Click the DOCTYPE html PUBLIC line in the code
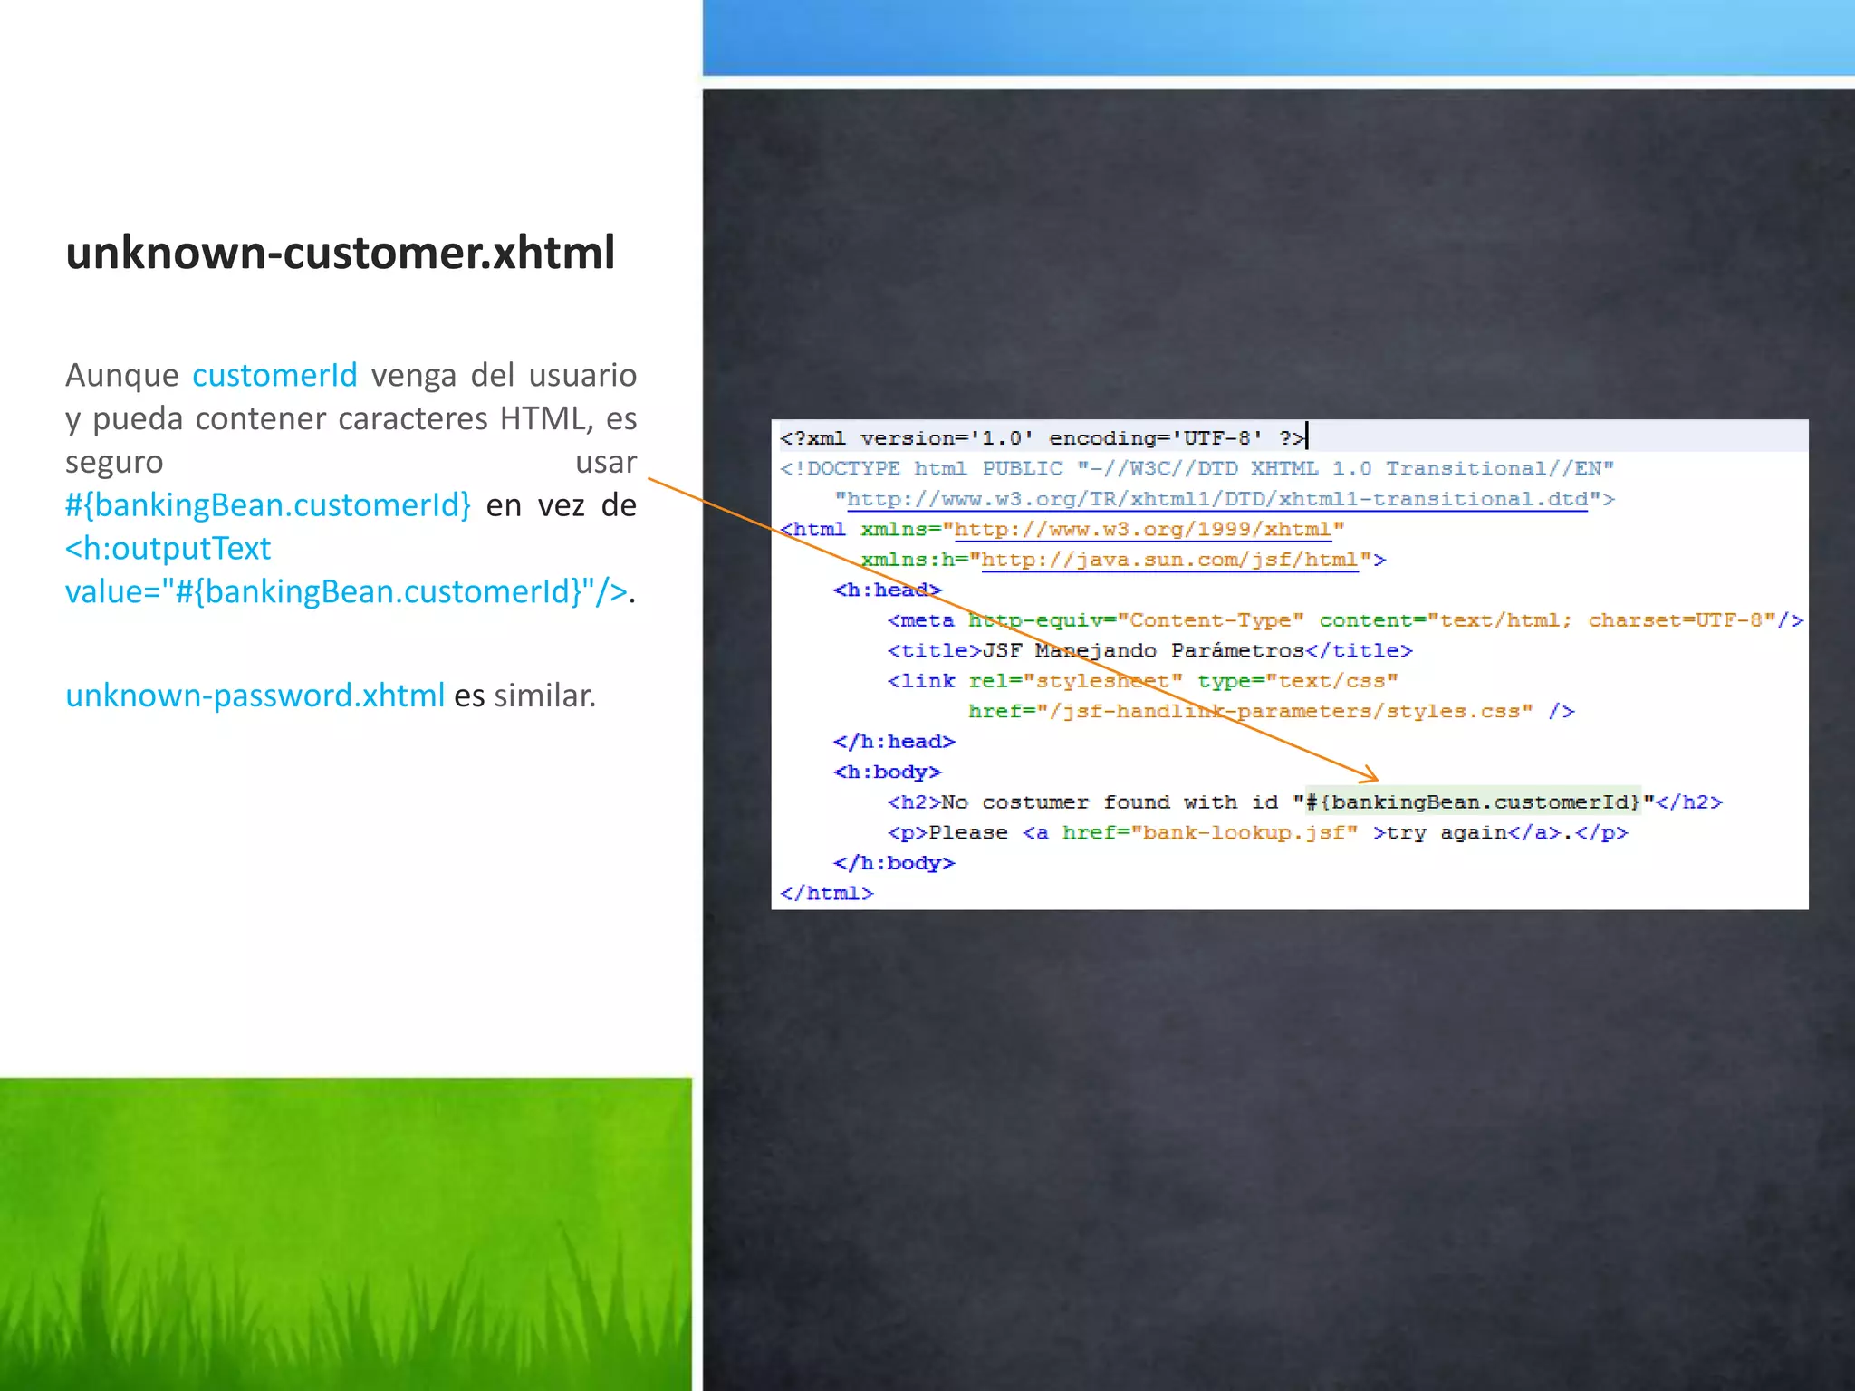This screenshot has width=1855, height=1391. coord(1197,468)
